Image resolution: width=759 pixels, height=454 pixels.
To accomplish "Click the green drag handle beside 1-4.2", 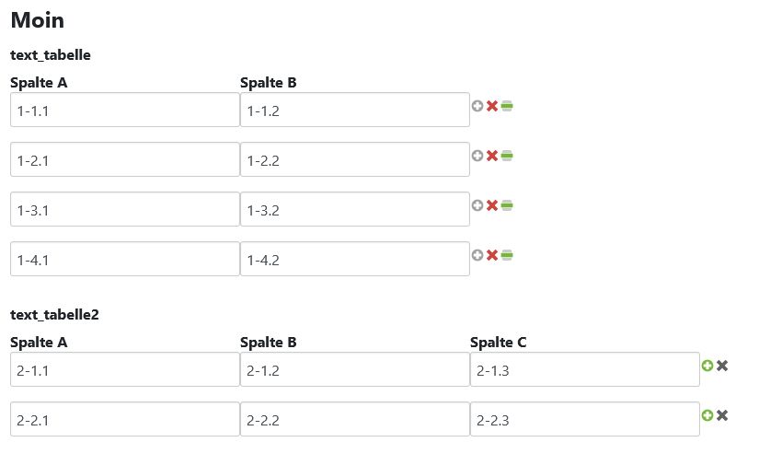I will pyautogui.click(x=507, y=255).
